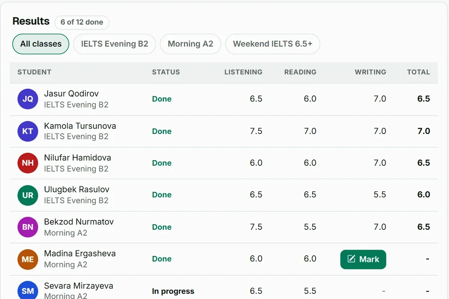Open UR avatar for Ulugbek Rasulov
Screen dimensions: 449x299
(x=28, y=195)
